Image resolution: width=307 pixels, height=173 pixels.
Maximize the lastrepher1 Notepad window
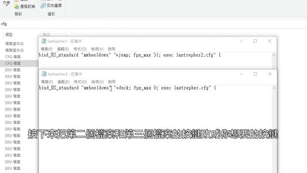(255, 41)
